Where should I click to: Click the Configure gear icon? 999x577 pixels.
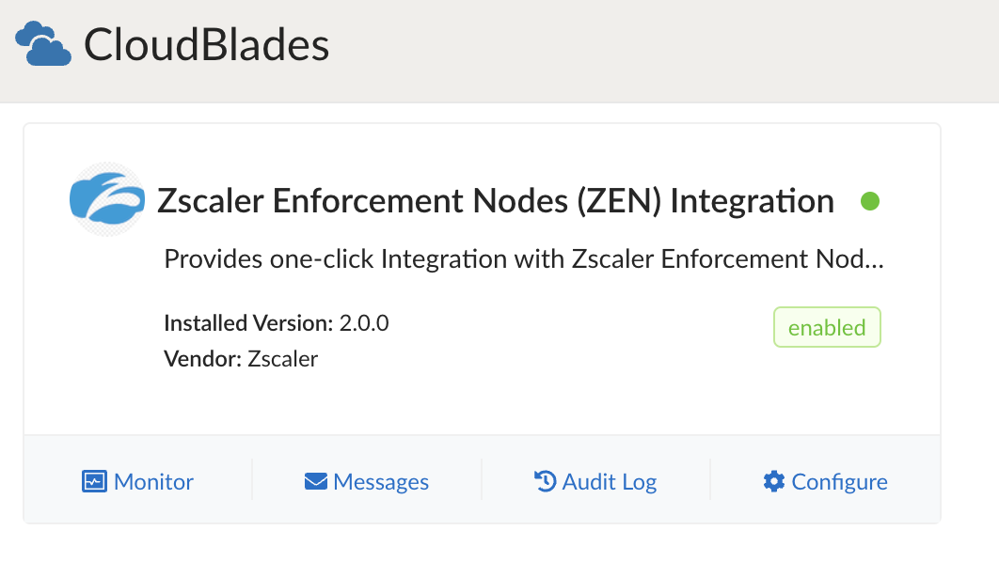pos(774,482)
